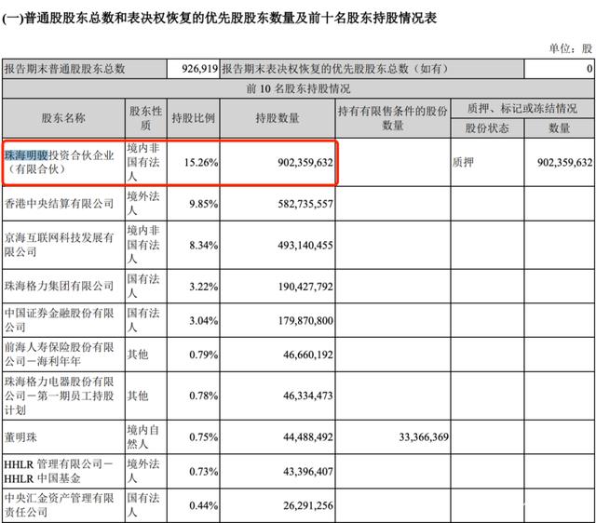Click the share count 190,427,792
596x523 pixels.
[305, 287]
